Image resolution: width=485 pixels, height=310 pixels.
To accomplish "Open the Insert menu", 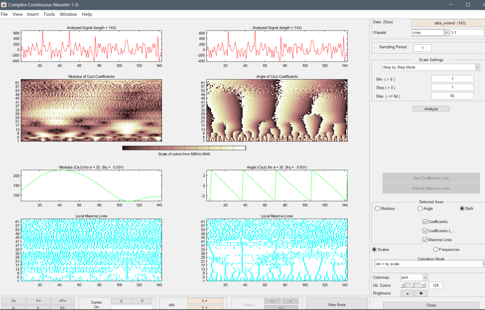I will pos(33,14).
